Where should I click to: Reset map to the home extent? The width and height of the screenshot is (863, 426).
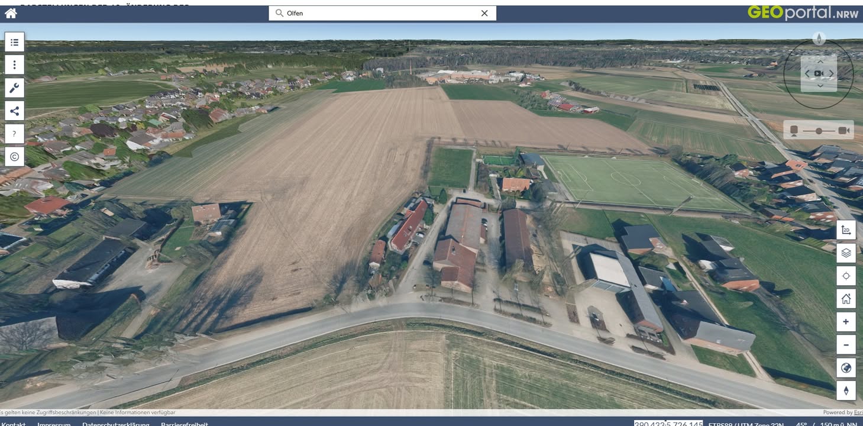(x=846, y=299)
